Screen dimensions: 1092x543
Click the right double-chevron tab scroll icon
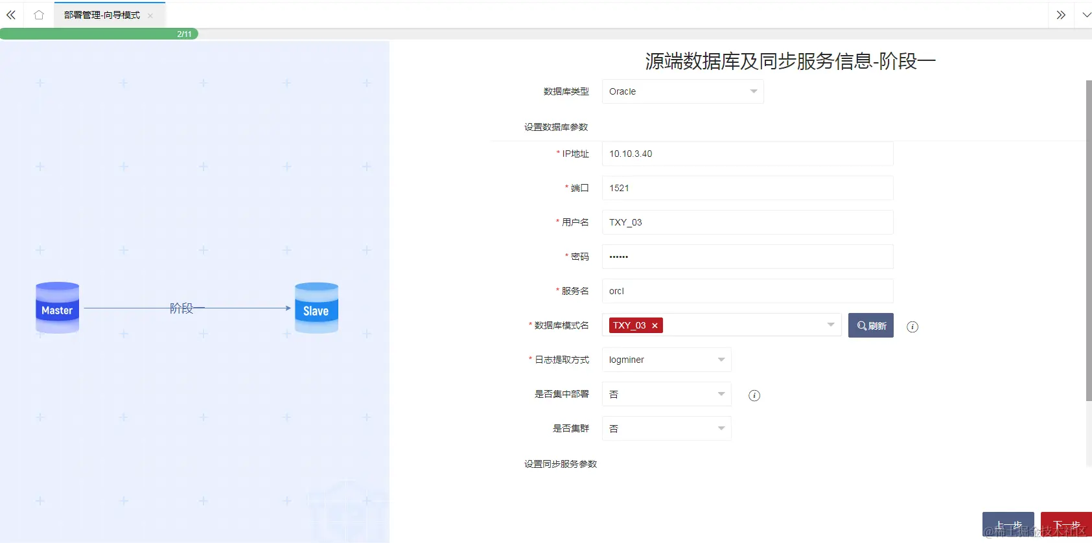1061,15
